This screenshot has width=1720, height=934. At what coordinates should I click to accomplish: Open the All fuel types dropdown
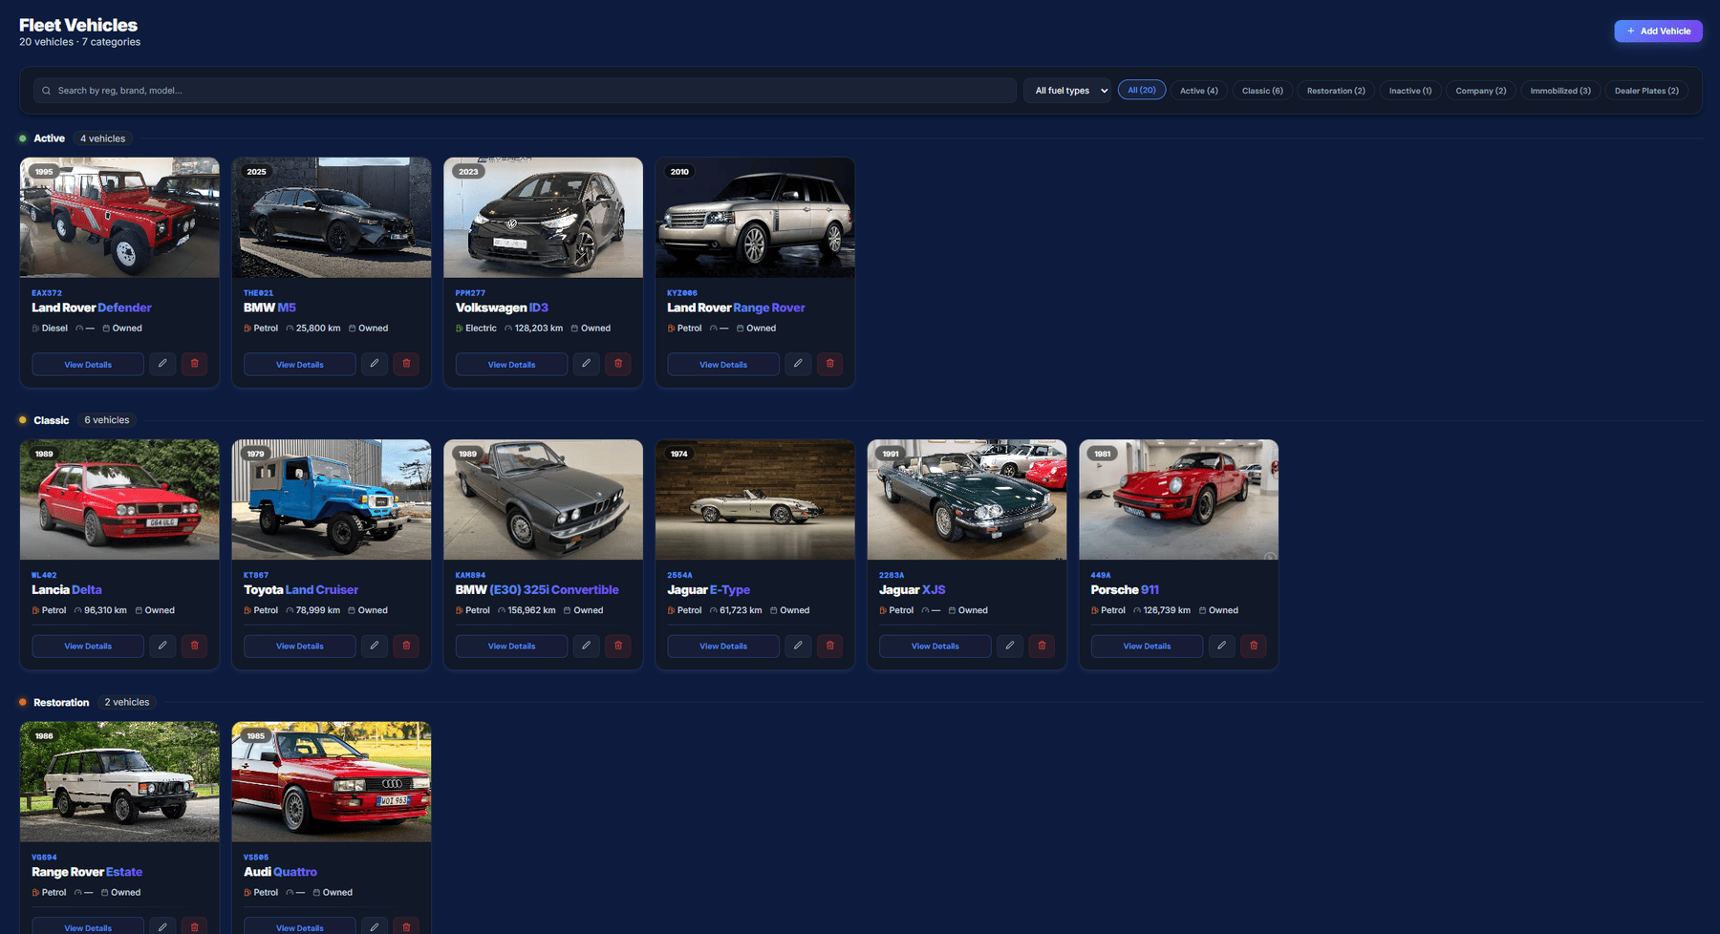click(1067, 91)
